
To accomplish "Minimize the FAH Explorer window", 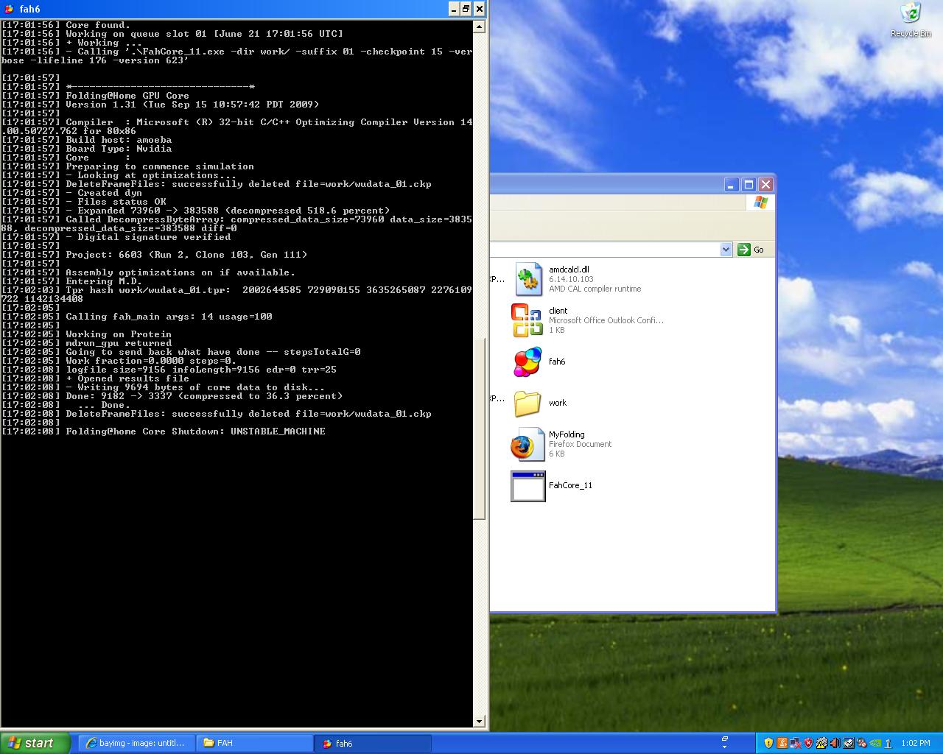I will (732, 184).
